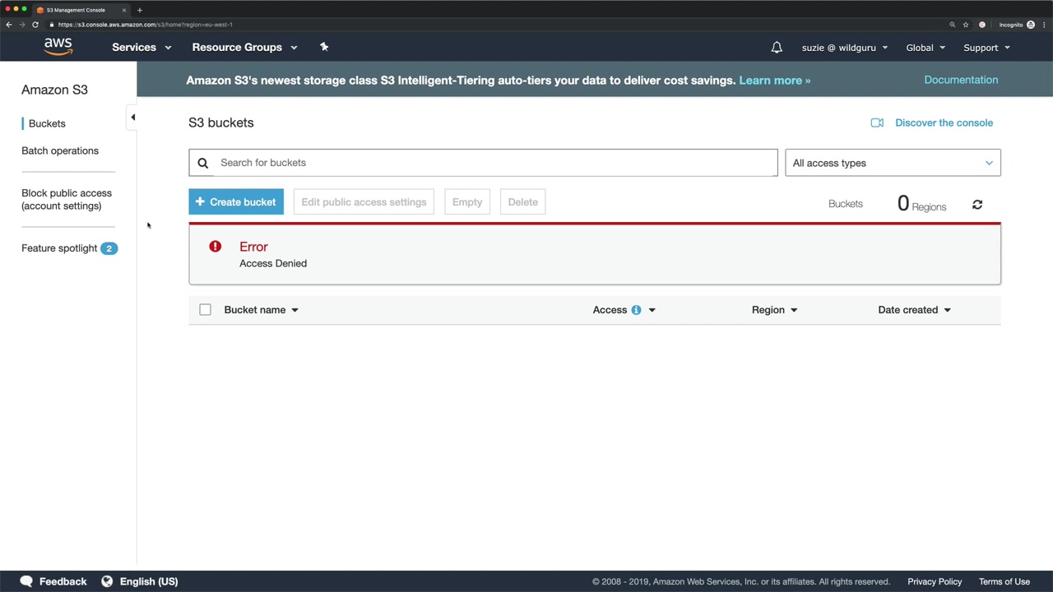
Task: Click the Empty bucket button
Action: pos(467,202)
